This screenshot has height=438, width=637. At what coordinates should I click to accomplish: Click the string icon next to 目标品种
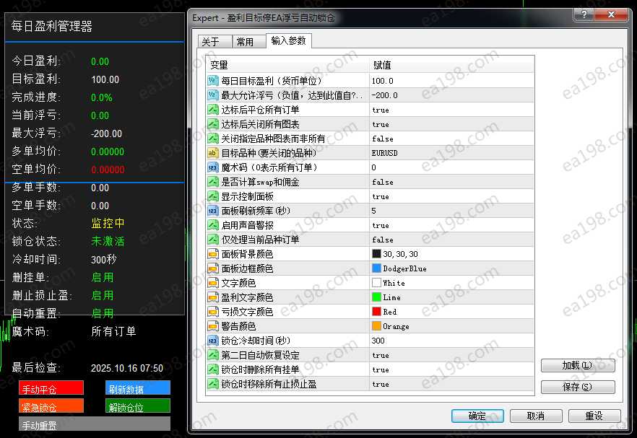point(213,153)
